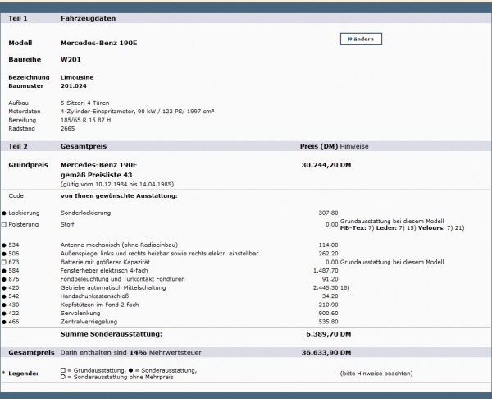Click the Grundpreis amount 30.244,20 DM
492x399 pixels.
[326, 165]
